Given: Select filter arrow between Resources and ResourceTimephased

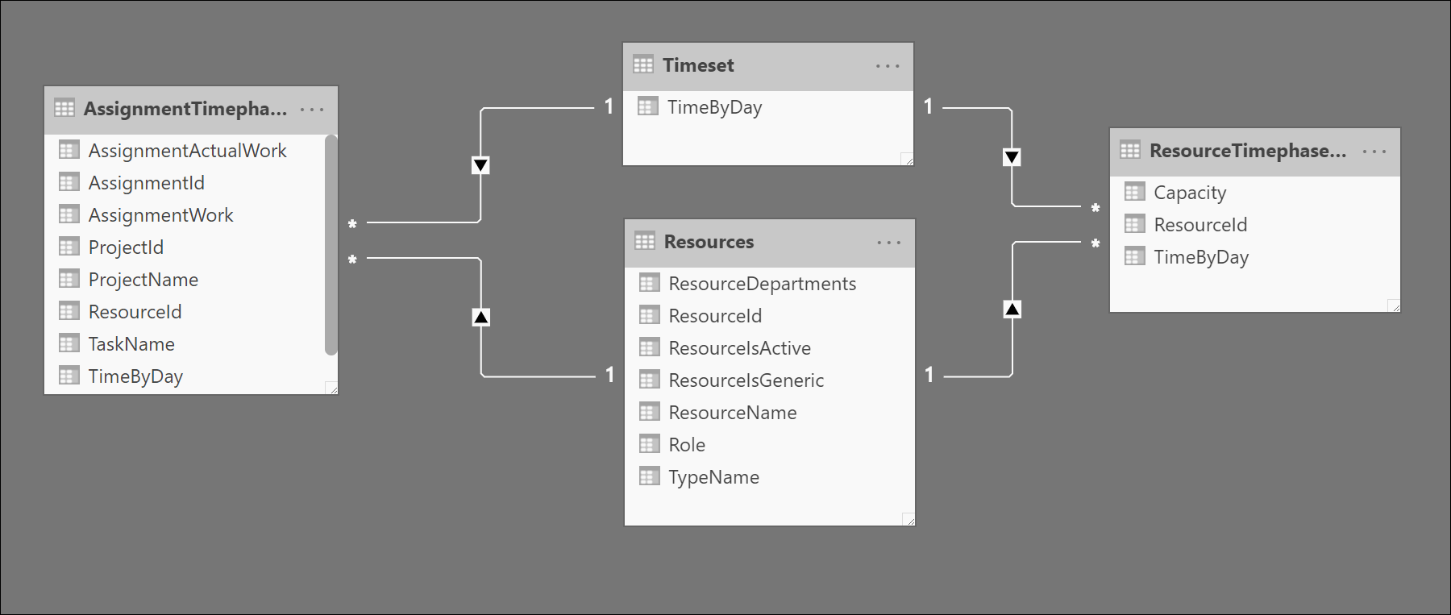Looking at the screenshot, I should pos(1012,309).
